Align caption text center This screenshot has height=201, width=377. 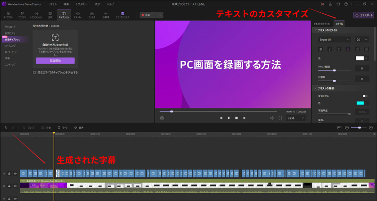click(348, 49)
